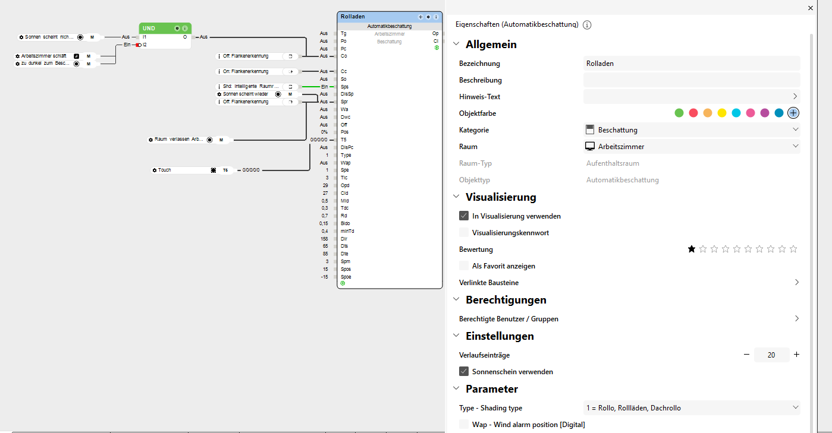
Task: Click the gear icon of the Touch node
Action: click(155, 170)
